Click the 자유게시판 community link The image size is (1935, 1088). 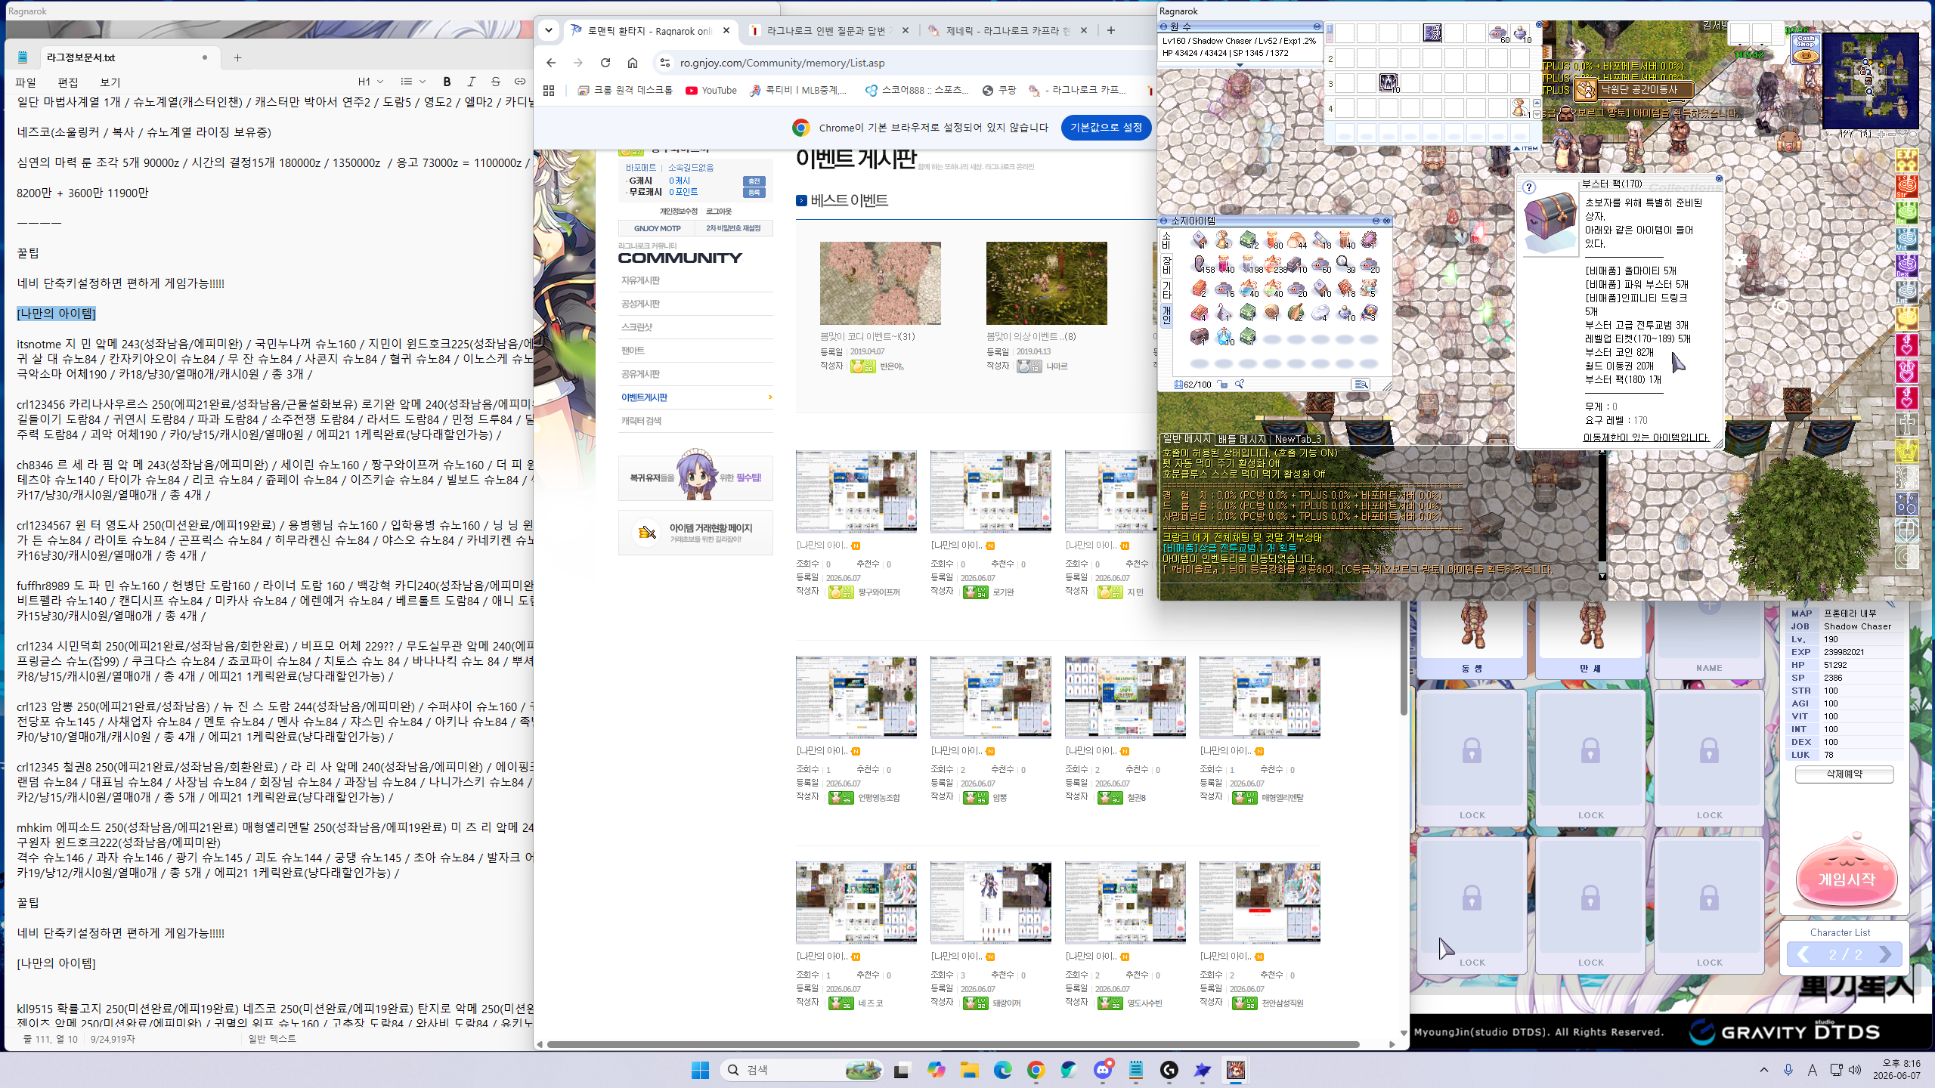[641, 280]
